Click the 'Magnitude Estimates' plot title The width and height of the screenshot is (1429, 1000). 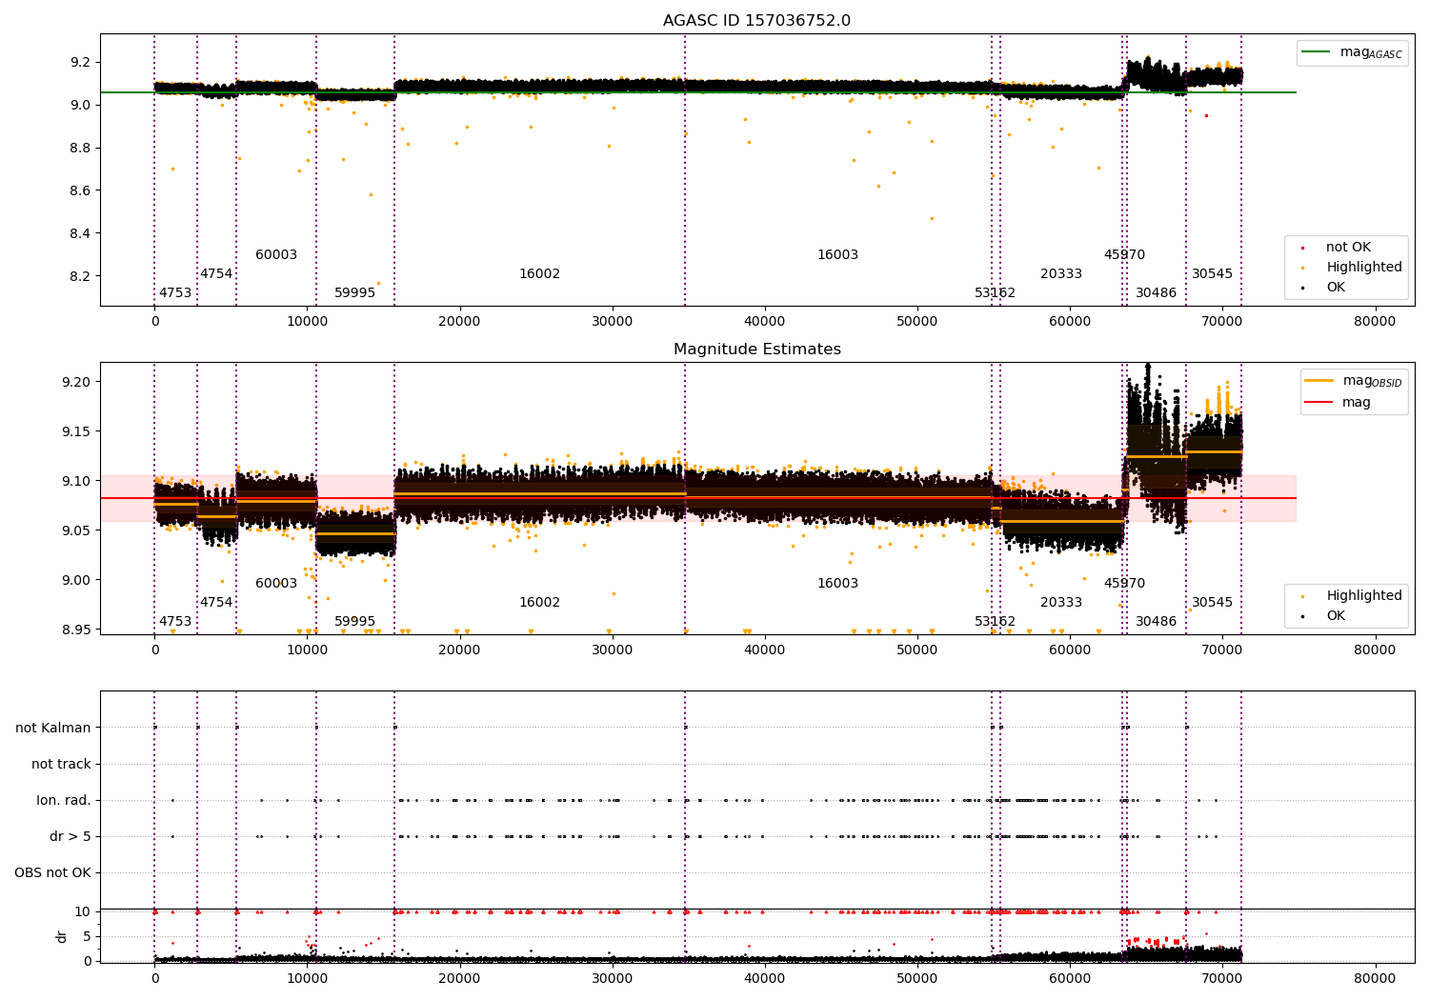[x=756, y=350]
